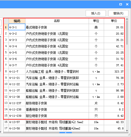
Task: Click the vertical scrollbar up arrow
Action: [127, 19]
